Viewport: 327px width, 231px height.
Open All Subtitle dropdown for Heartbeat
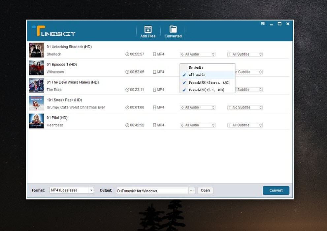click(x=245, y=125)
